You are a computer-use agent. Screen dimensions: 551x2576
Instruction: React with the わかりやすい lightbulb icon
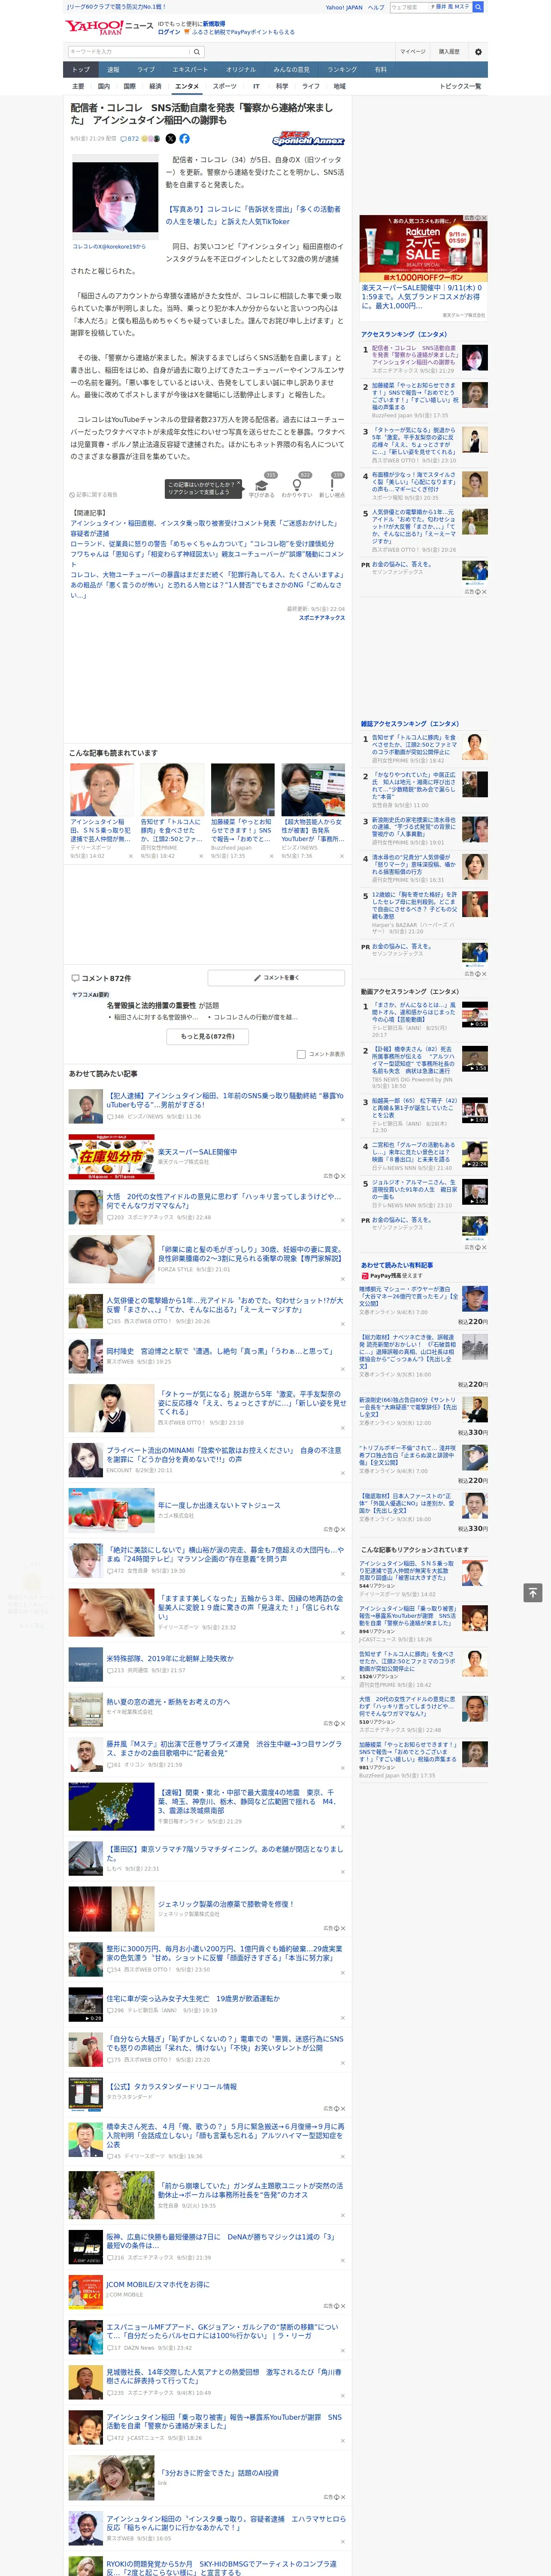[296, 485]
